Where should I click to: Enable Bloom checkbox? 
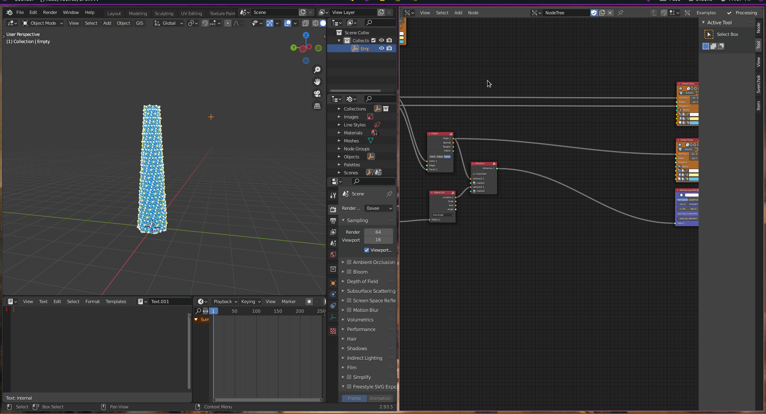point(349,272)
